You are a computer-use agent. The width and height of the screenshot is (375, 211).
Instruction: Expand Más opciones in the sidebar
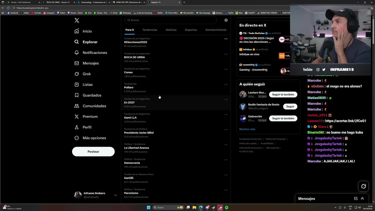click(x=90, y=138)
